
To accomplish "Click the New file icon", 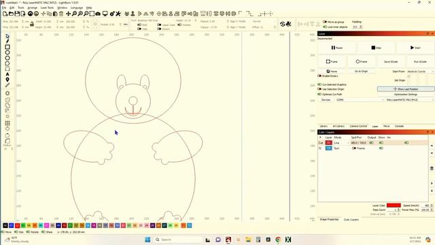I will [5, 14].
